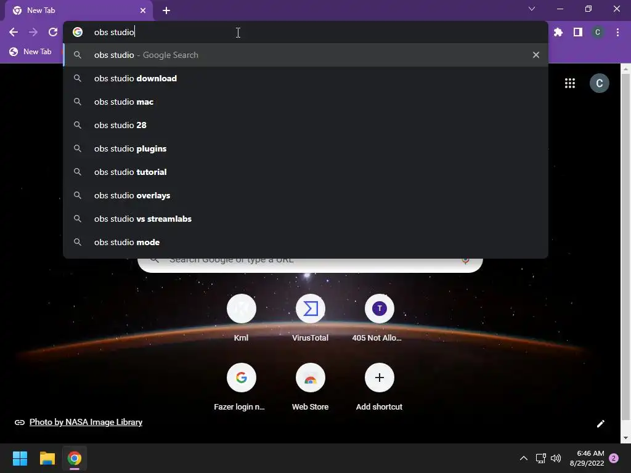Open the clock and date panel
Screen dimensions: 631x473
[x=587, y=458]
